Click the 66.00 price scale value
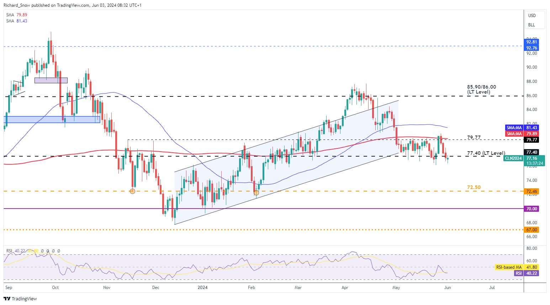 [x=532, y=237]
